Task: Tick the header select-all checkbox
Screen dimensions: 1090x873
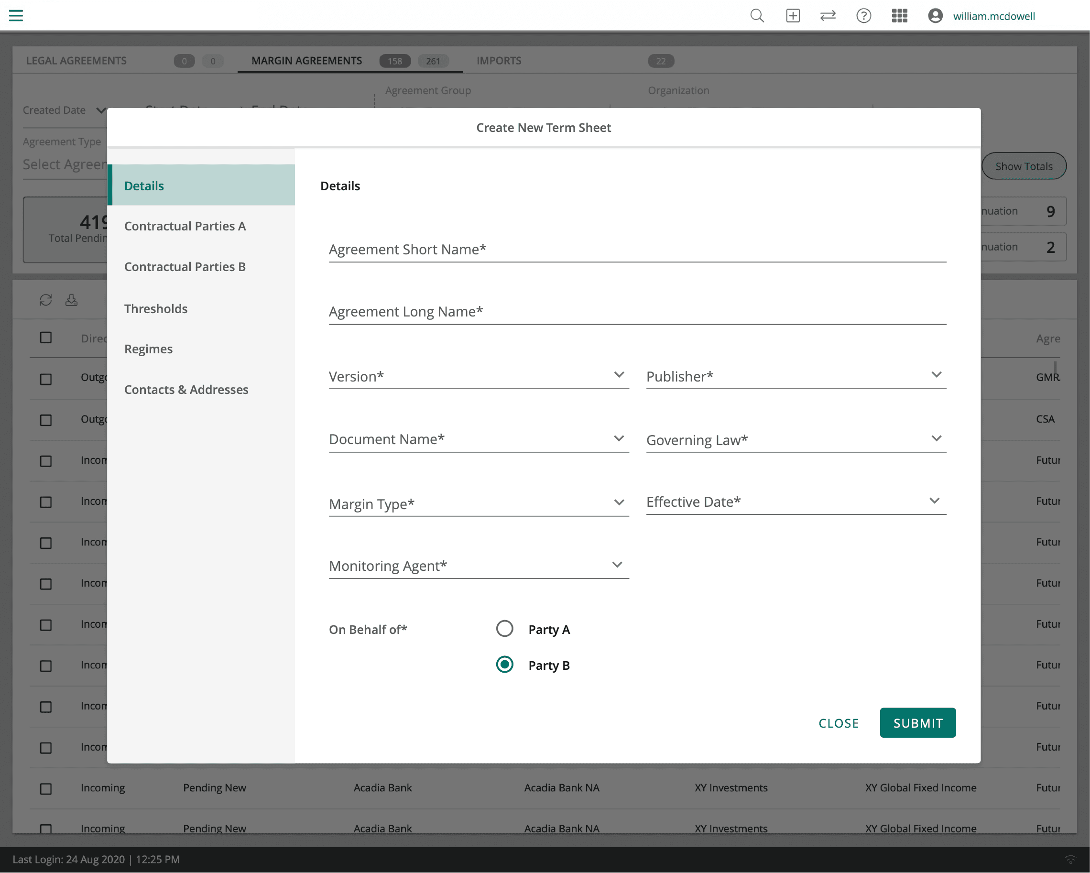Action: coord(45,338)
